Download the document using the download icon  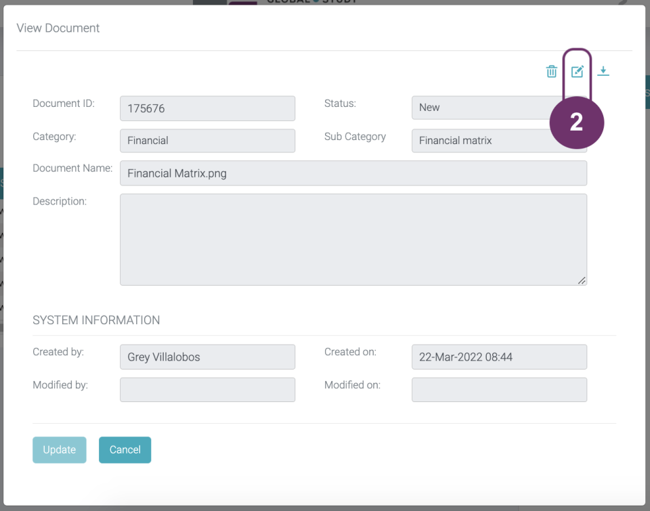[603, 71]
